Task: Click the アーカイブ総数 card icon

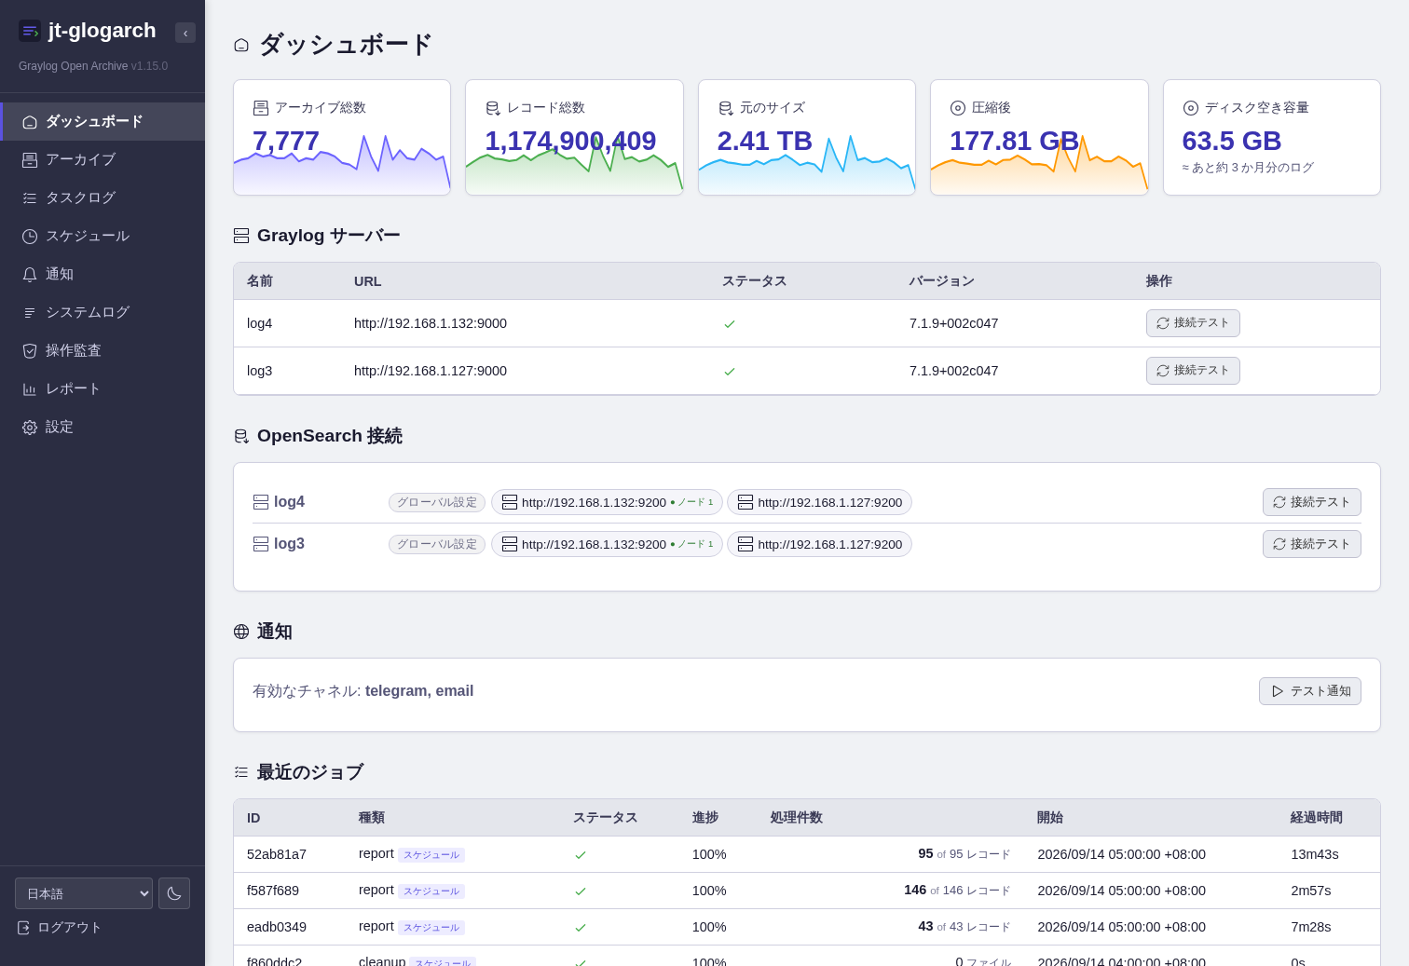Action: [x=261, y=108]
